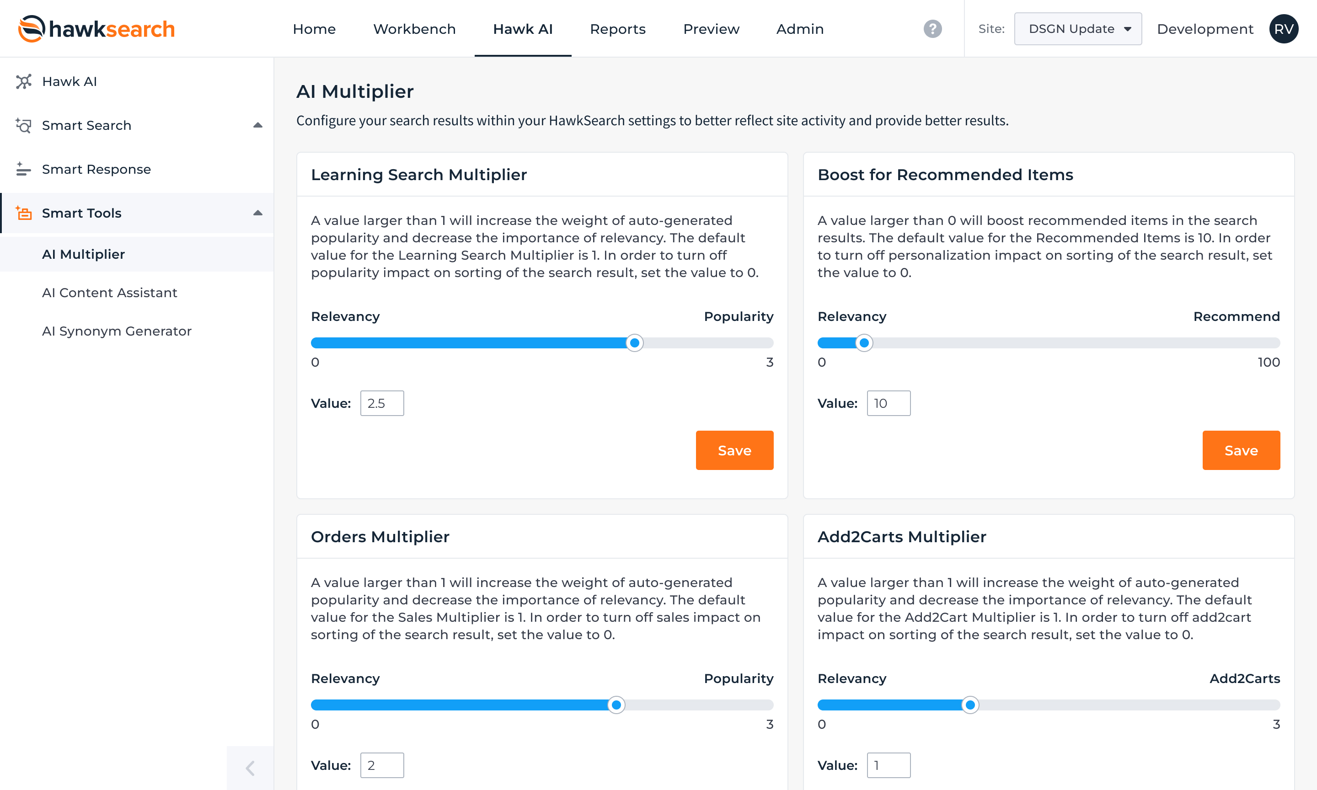
Task: Click the Smart Search sidebar icon
Action: (x=23, y=126)
